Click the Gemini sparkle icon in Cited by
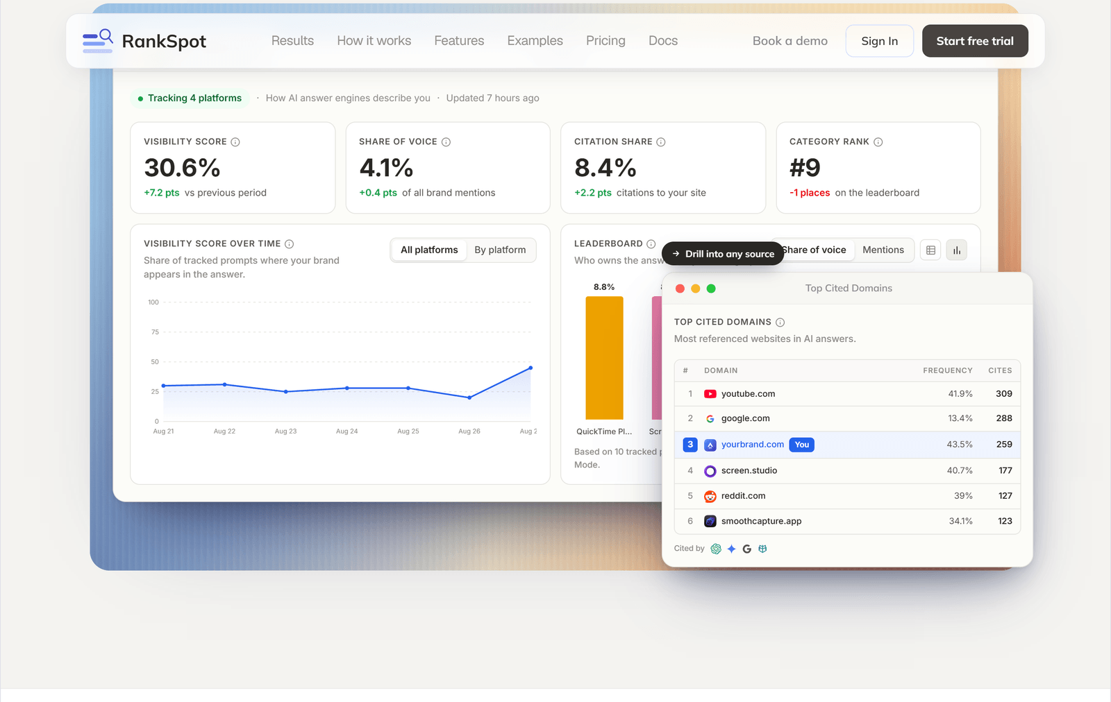1111x702 pixels. [x=731, y=549]
